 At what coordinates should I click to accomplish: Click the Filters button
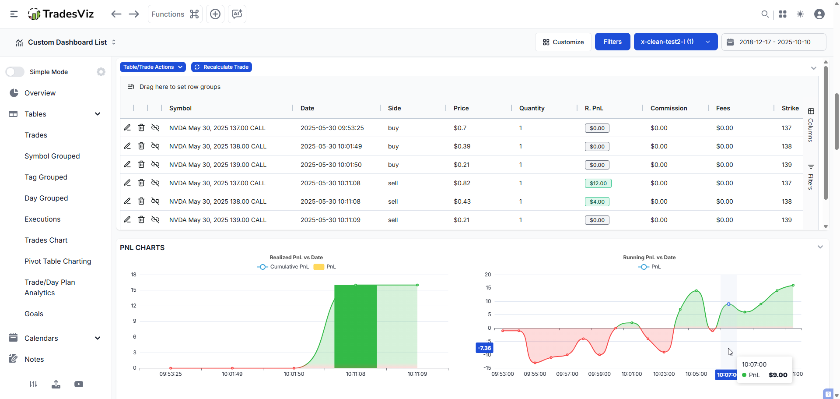[612, 42]
